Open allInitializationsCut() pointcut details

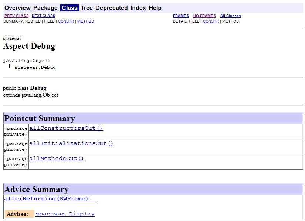[71, 143]
